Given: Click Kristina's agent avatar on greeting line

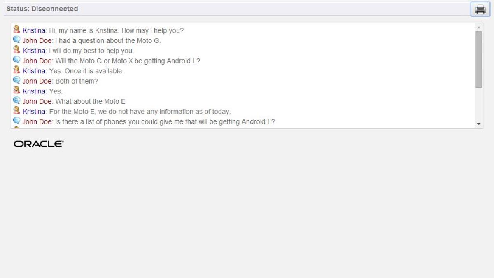Looking at the screenshot, I should (x=16, y=30).
